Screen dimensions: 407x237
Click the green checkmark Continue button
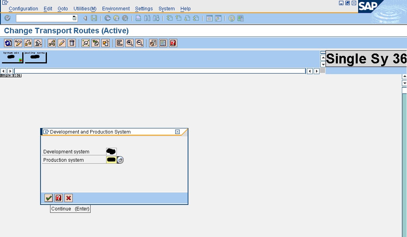pyautogui.click(x=48, y=198)
